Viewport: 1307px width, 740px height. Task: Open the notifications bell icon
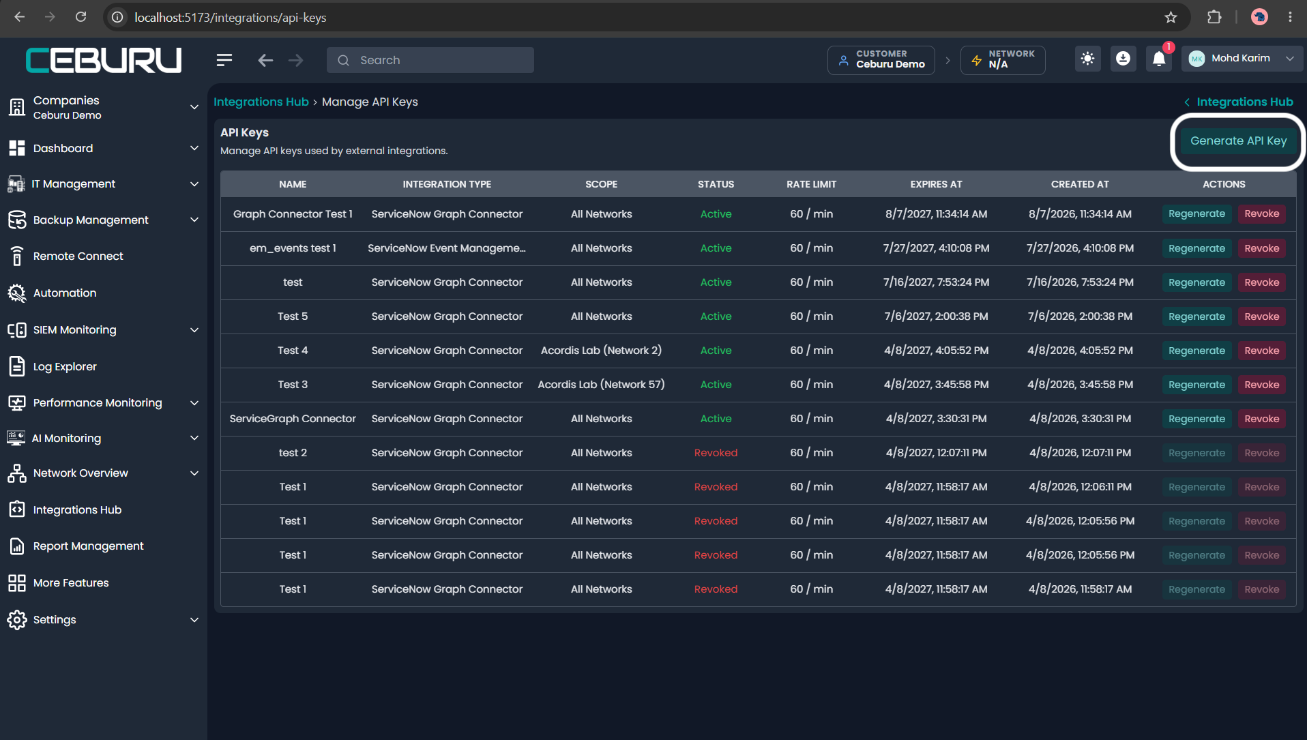1159,59
